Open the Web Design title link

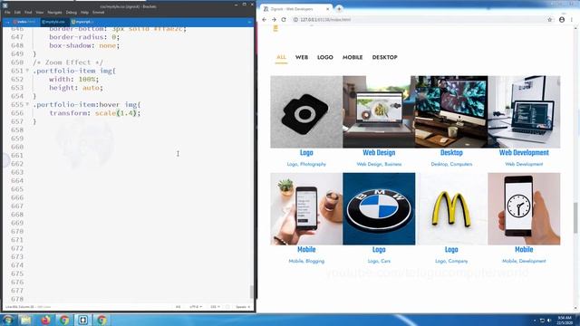point(379,153)
